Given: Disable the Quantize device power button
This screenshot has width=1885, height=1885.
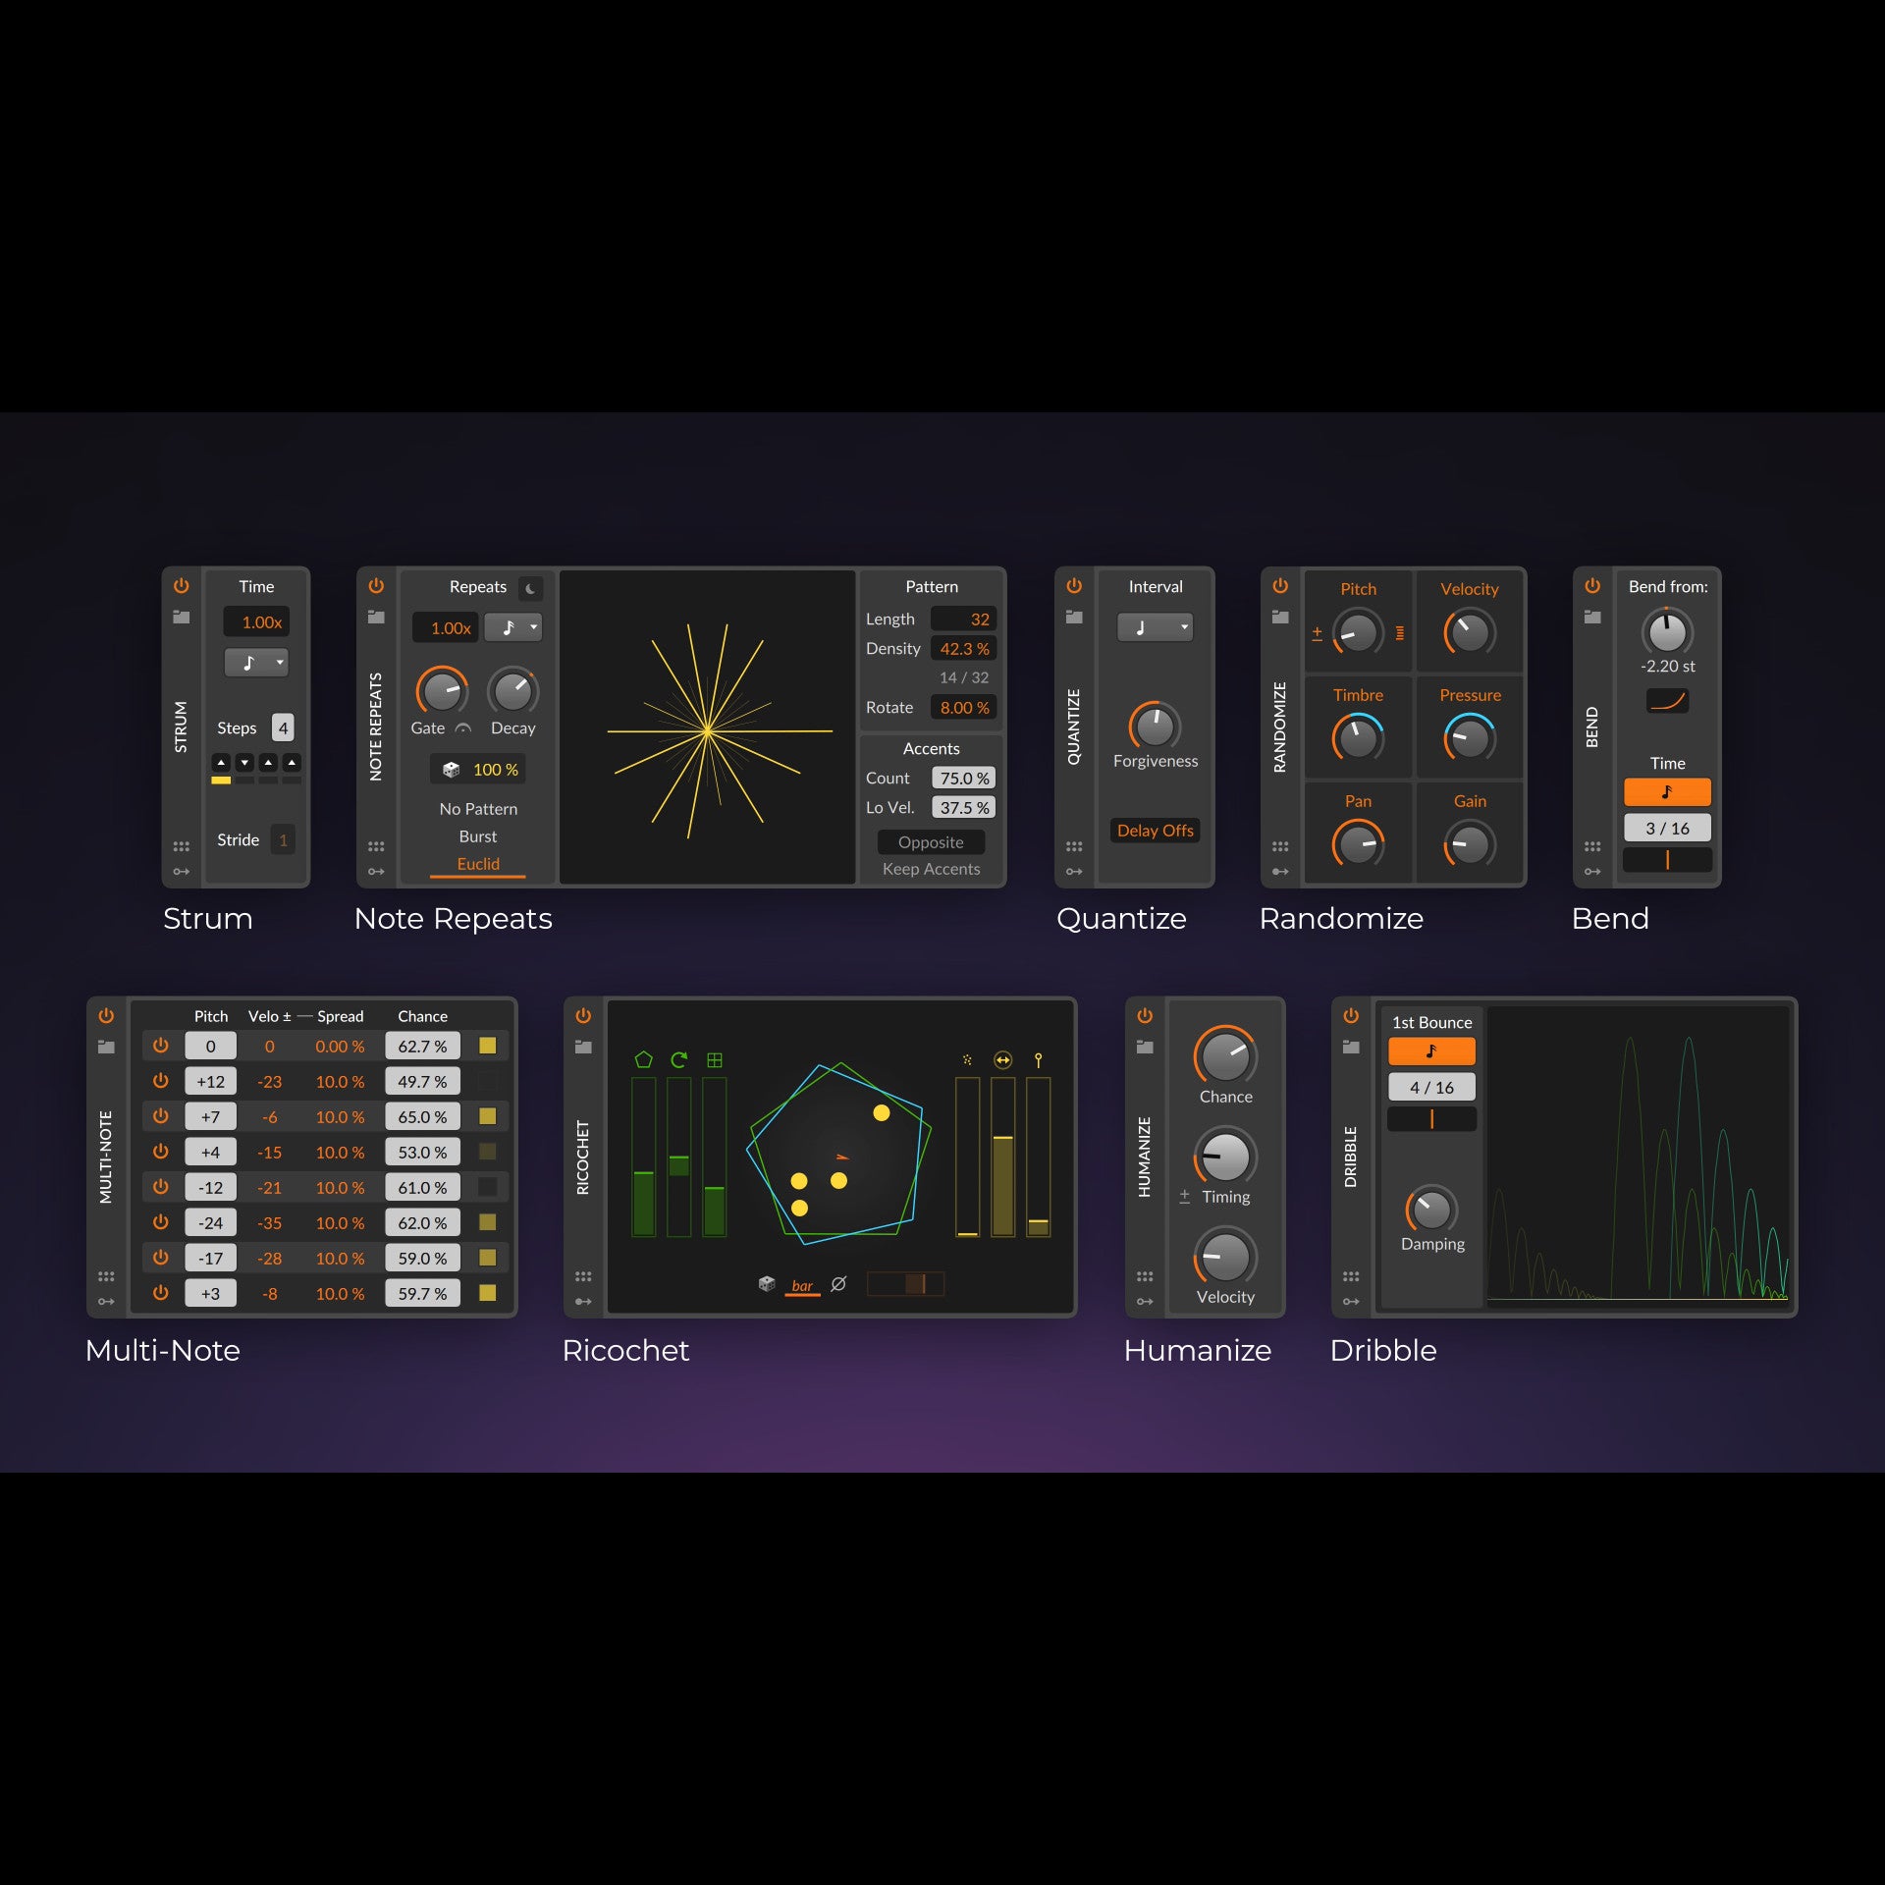Looking at the screenshot, I should (x=1074, y=586).
